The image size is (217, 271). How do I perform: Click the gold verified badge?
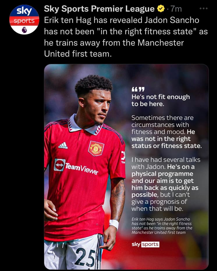161,9
